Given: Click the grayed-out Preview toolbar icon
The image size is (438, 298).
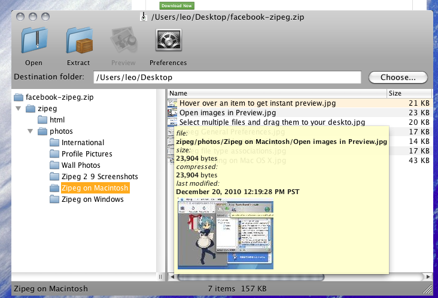Looking at the screenshot, I should pos(123,42).
